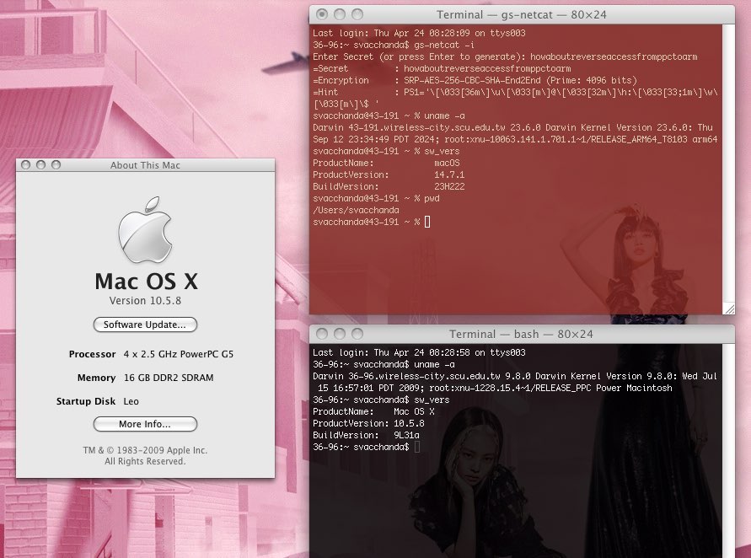Click the gs-netcat Terminal Last login line

(419, 33)
